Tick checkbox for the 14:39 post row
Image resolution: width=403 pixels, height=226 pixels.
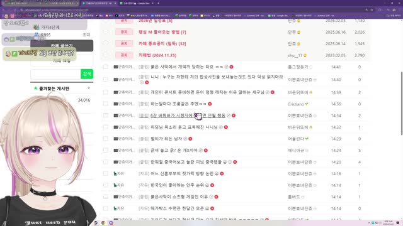coord(106,92)
